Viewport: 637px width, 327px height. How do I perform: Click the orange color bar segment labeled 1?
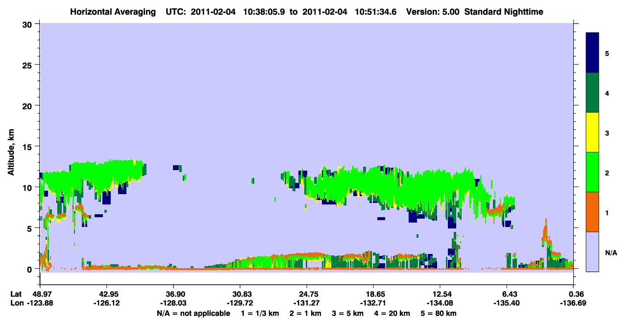[x=592, y=212]
